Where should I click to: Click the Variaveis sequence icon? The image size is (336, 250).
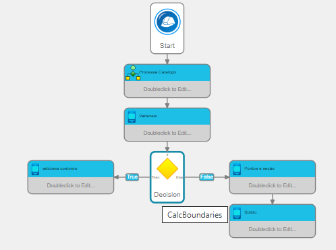coord(132,117)
